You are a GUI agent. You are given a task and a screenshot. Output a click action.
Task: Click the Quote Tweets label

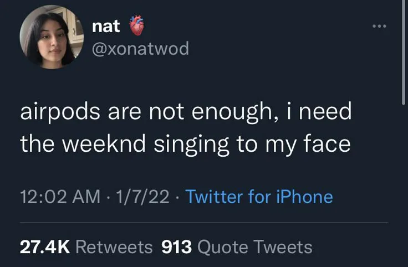(x=254, y=246)
